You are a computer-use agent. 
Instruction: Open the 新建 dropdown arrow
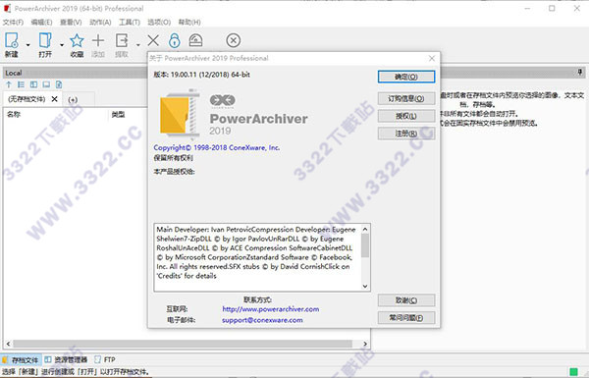(28, 45)
